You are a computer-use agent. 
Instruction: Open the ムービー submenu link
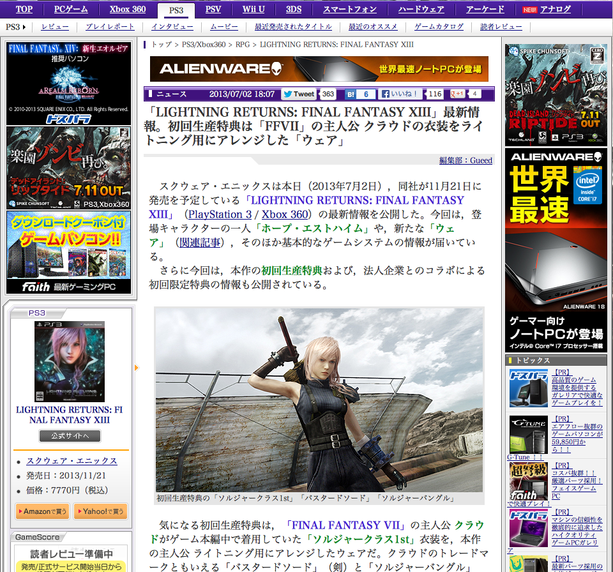(224, 27)
